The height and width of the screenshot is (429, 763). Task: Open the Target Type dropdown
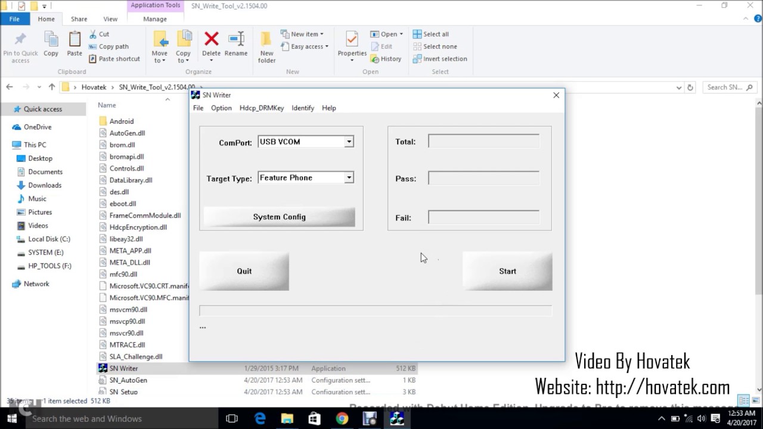[349, 178]
